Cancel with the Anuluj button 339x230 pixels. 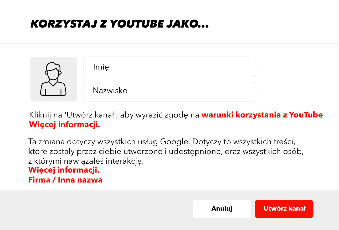coord(222,209)
